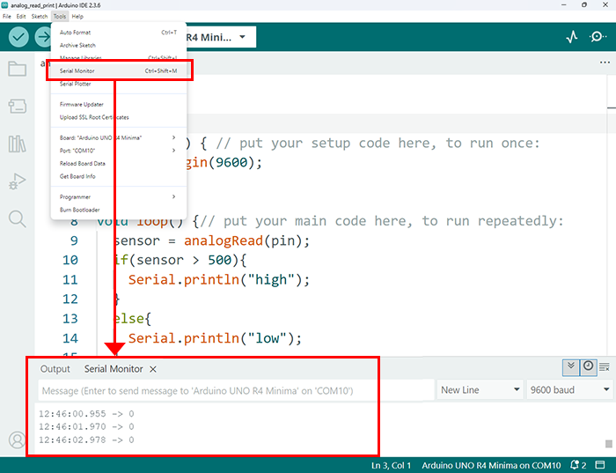Select Archive Sketch menu entry

119,45
